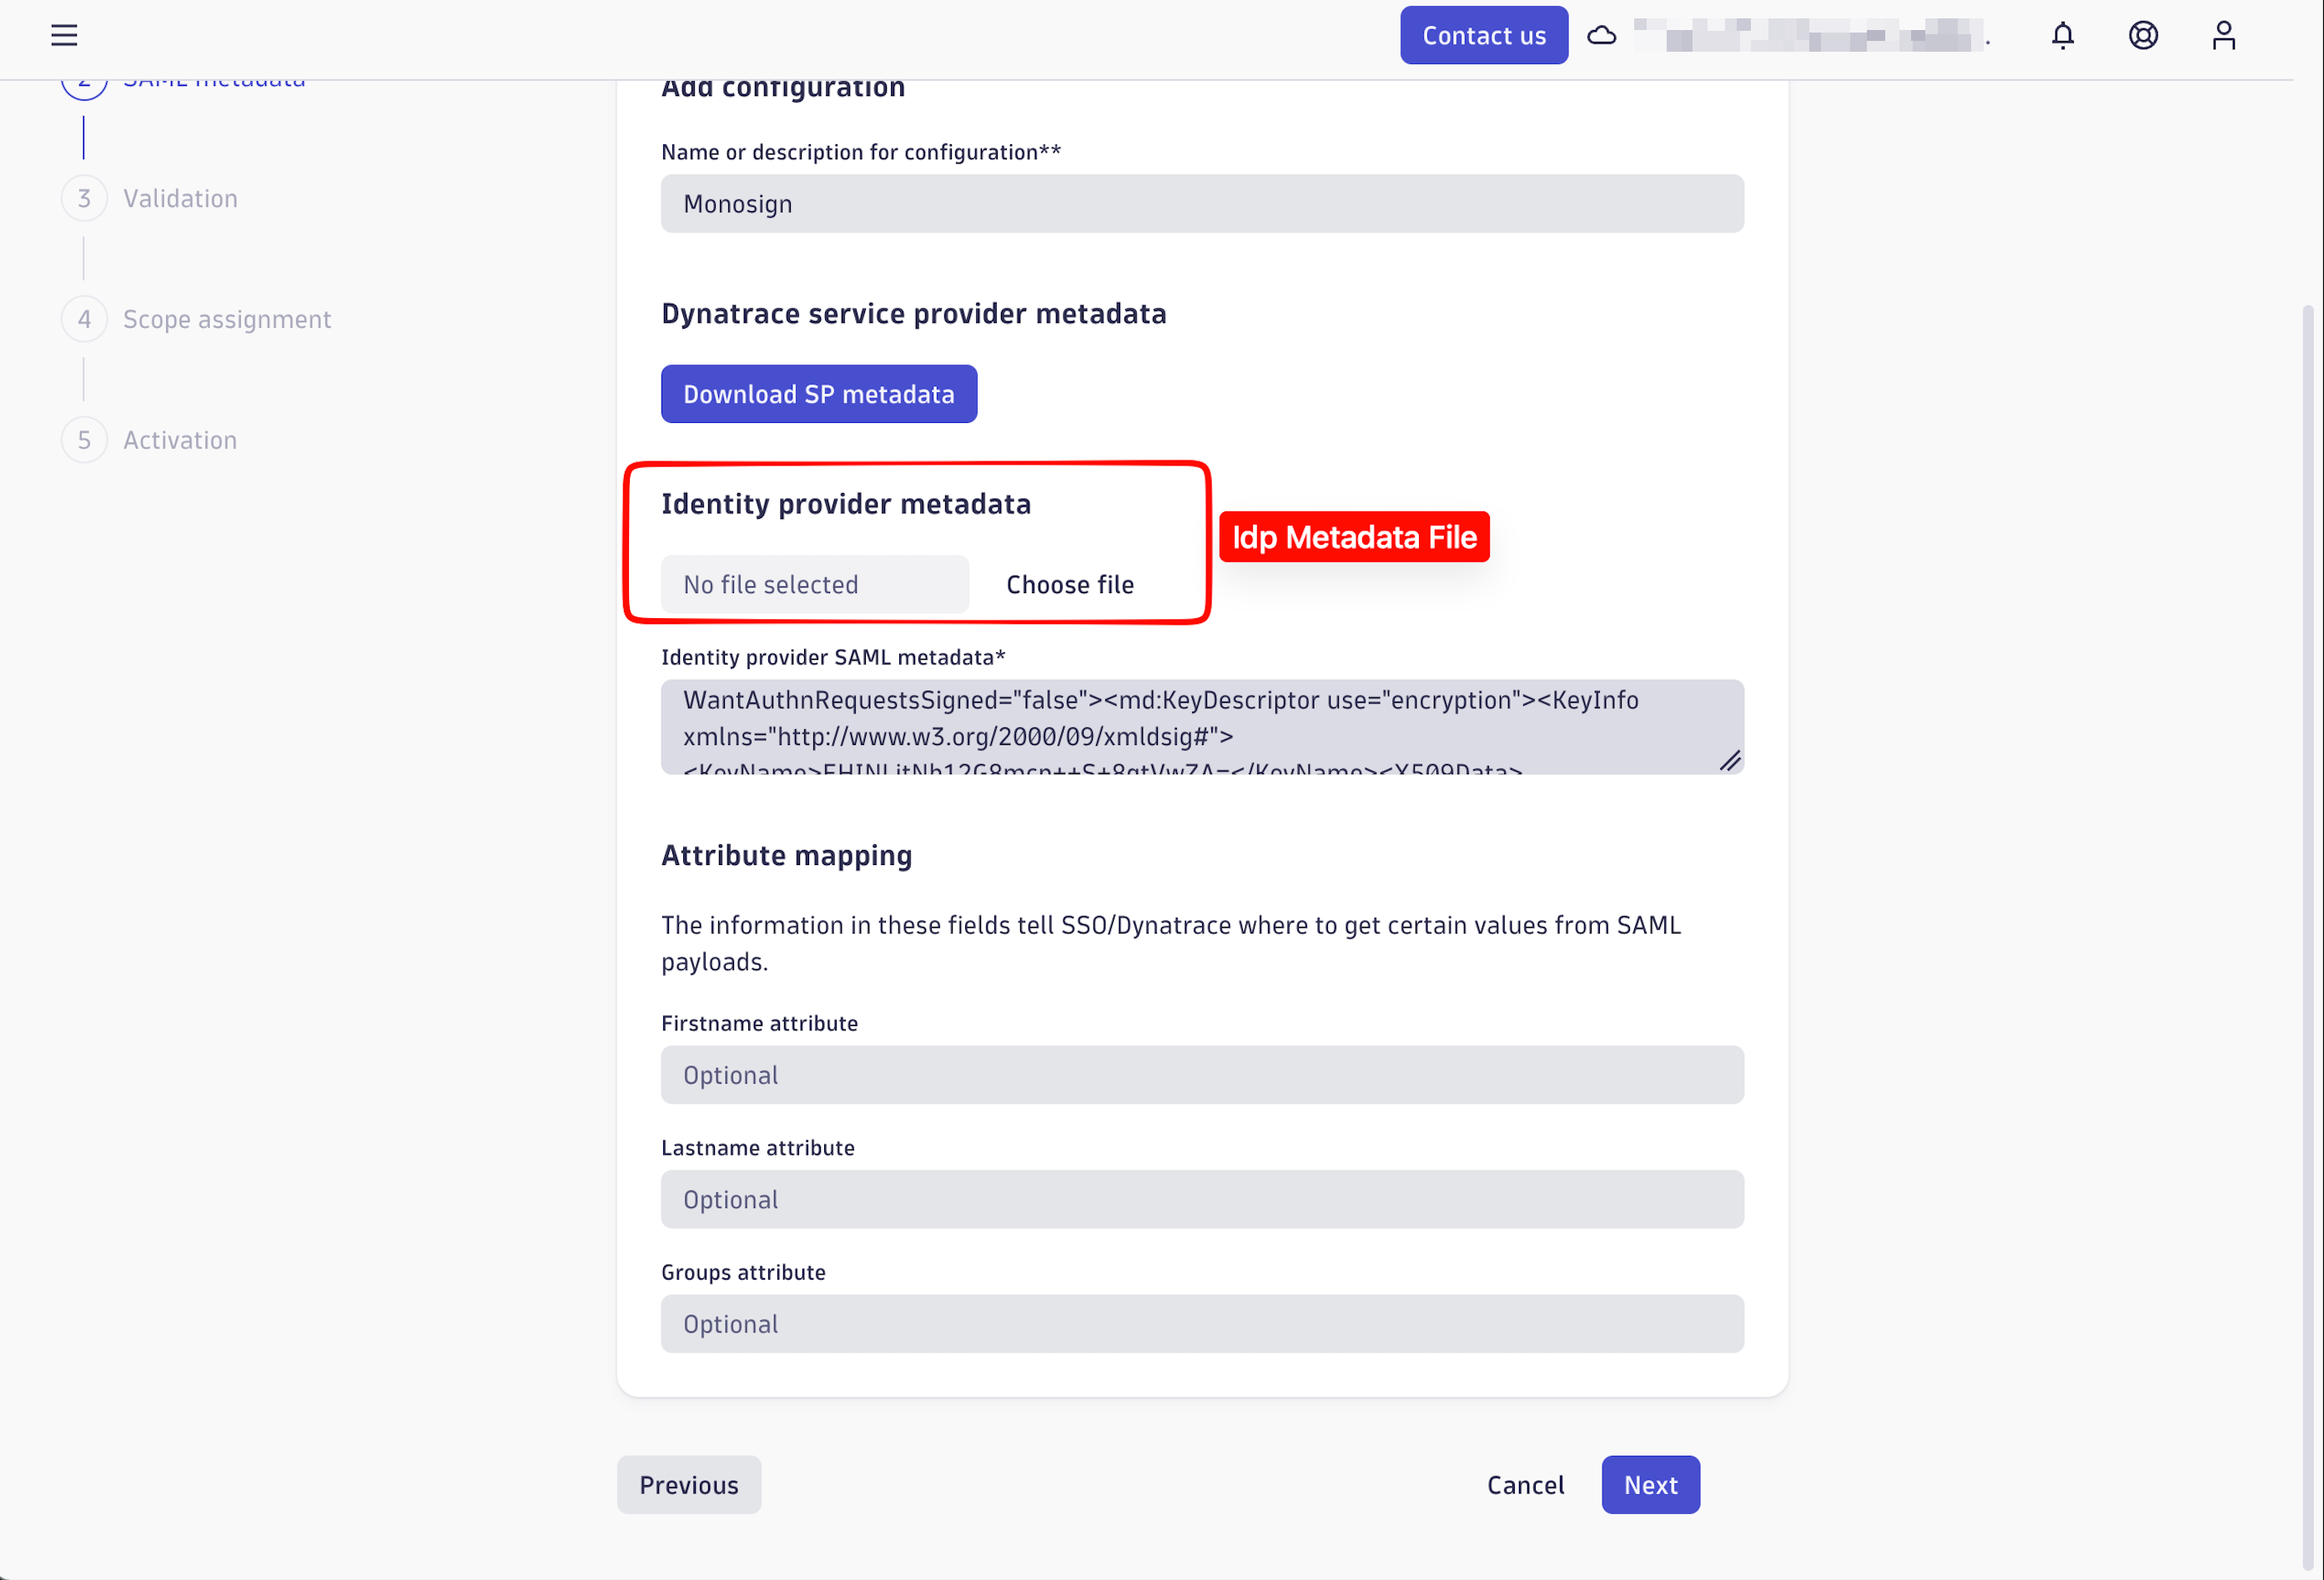Focus the Lastname attribute field
Image resolution: width=2324 pixels, height=1580 pixels.
1201,1199
